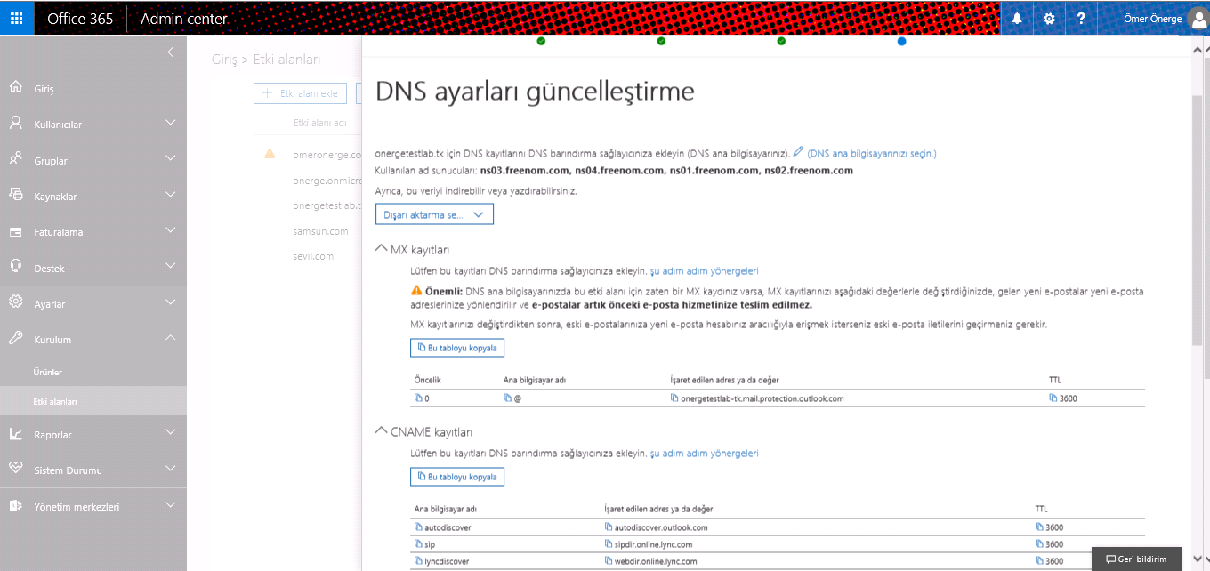Screen dimensions: 1210x571
Task: Click Giriş breadcrumb link
Action: click(223, 60)
